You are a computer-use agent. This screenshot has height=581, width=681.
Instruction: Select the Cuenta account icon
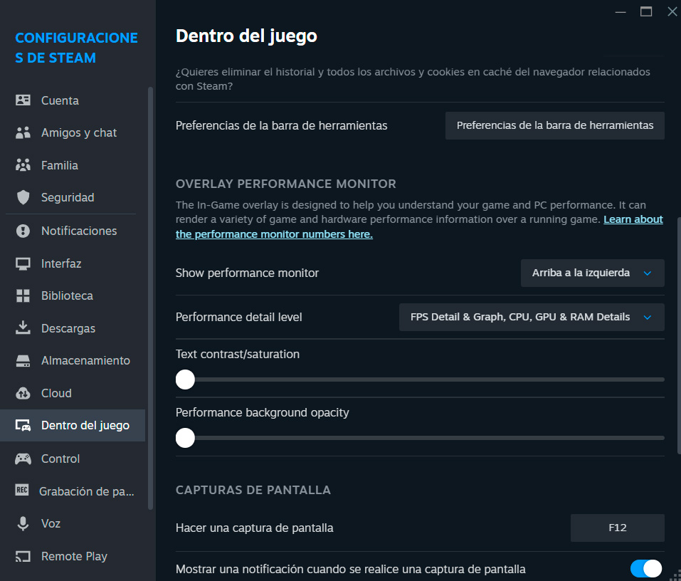click(22, 100)
